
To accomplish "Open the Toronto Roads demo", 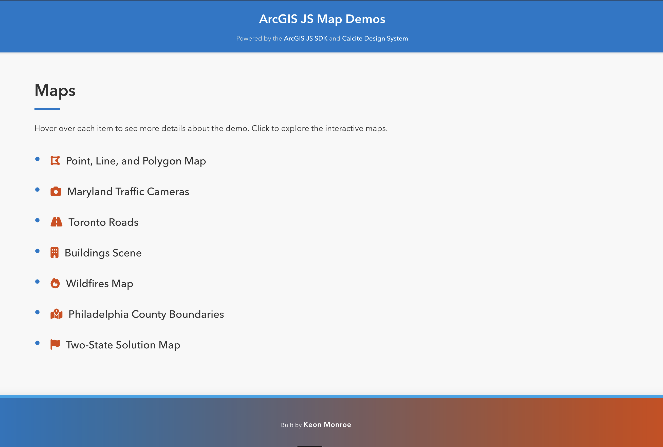I will click(103, 222).
